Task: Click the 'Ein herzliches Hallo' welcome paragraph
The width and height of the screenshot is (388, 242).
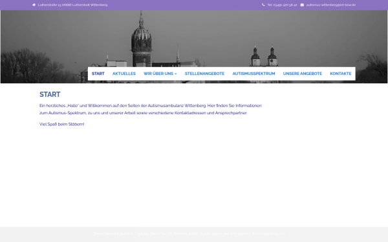Action: click(151, 109)
